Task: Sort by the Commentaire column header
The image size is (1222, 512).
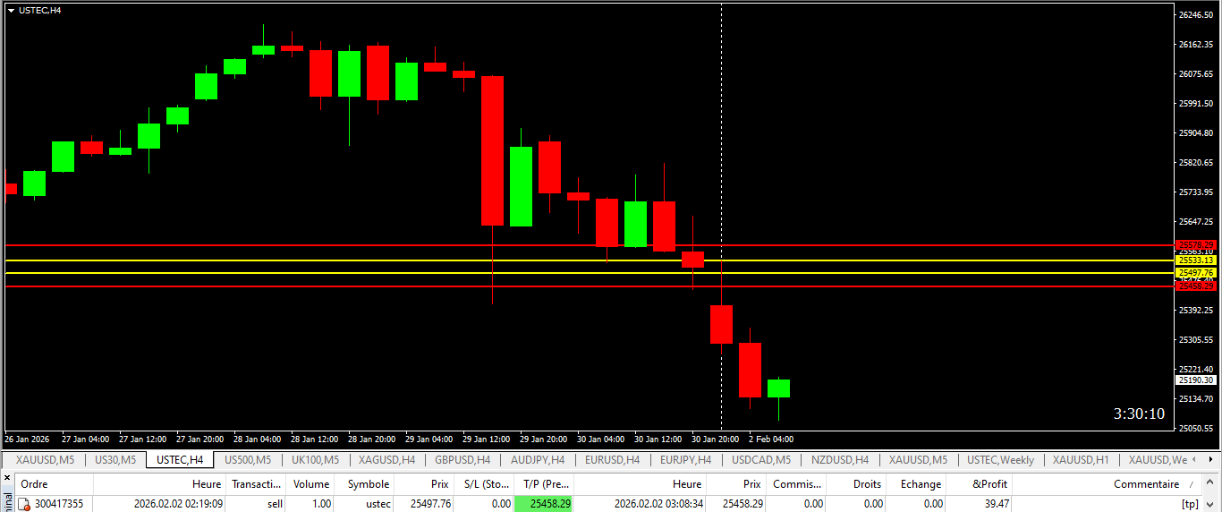Action: (1146, 484)
